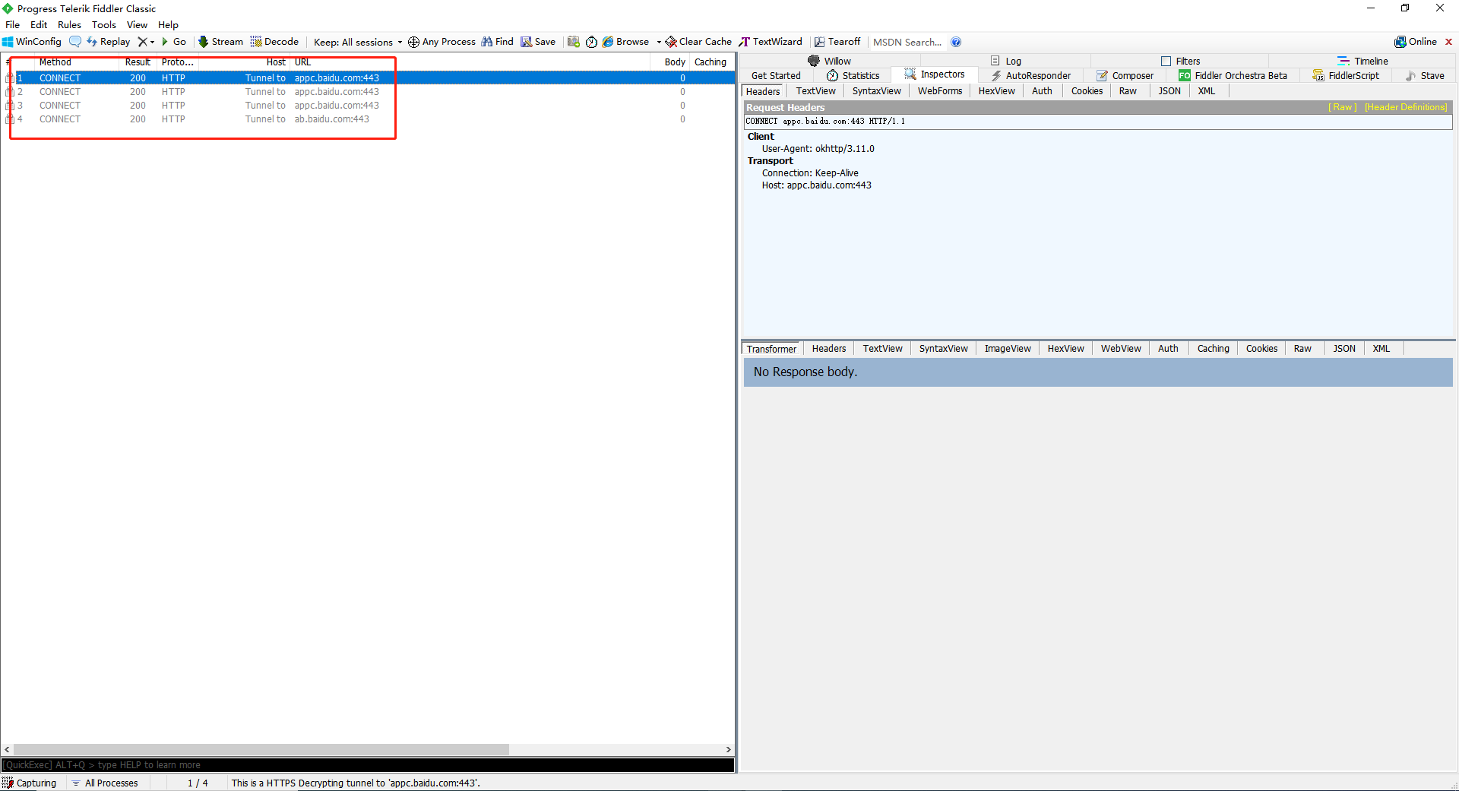Open the TextWizard tool
The image size is (1459, 791).
click(x=771, y=42)
